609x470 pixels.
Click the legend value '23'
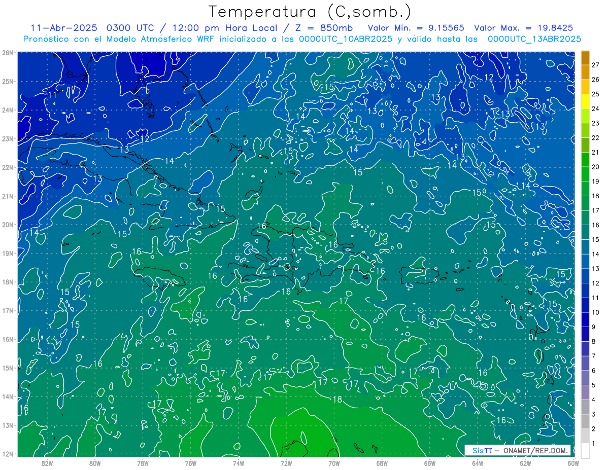click(595, 123)
